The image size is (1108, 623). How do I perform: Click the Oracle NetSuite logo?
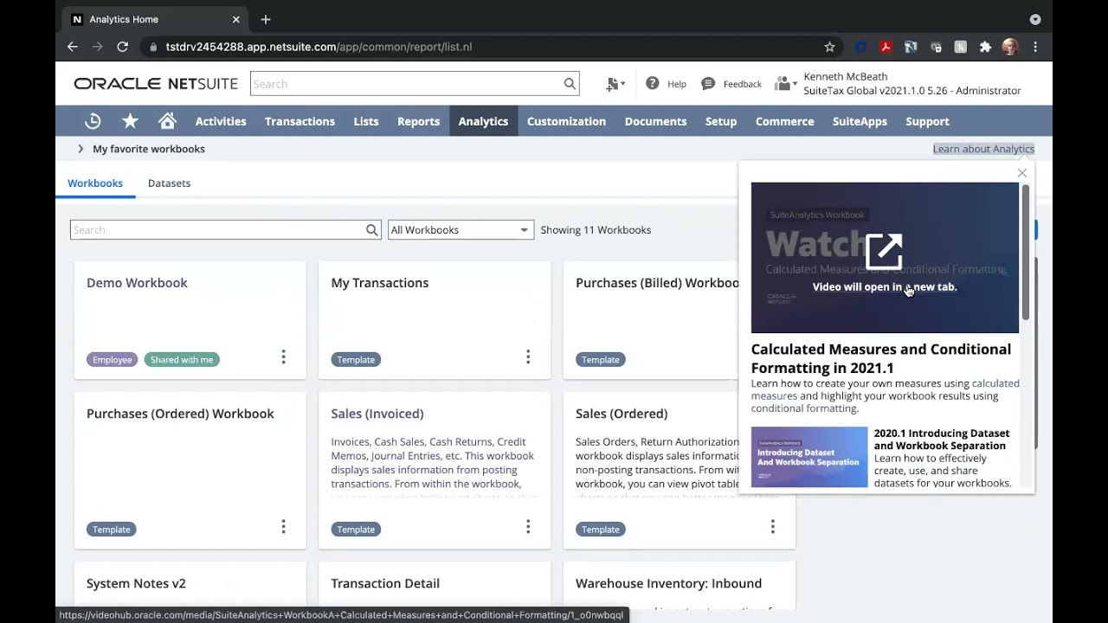click(156, 84)
